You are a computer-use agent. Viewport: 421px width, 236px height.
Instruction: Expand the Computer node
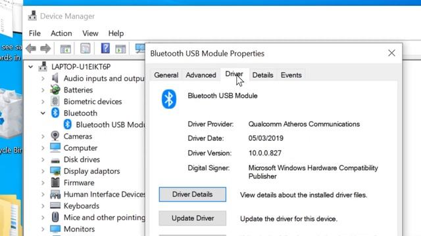(x=43, y=148)
